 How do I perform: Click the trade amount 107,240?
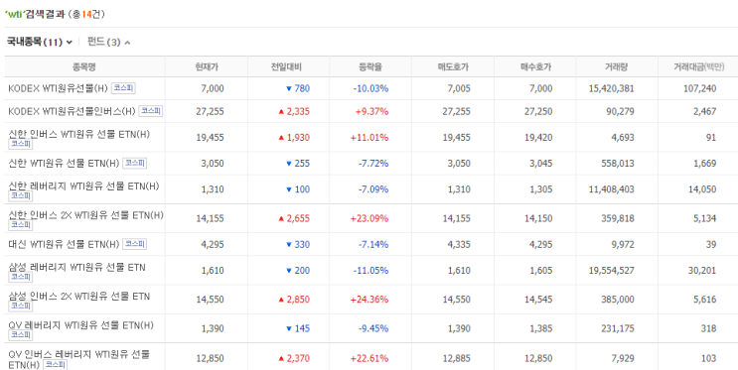click(700, 88)
